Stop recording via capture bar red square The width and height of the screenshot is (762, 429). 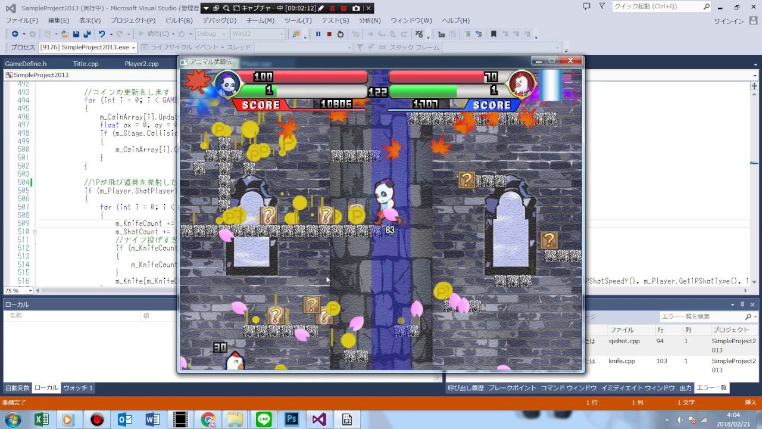pyautogui.click(x=343, y=8)
